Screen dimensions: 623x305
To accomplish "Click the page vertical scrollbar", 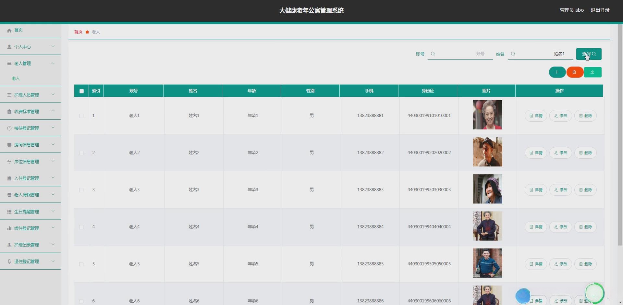I will (x=620, y=134).
